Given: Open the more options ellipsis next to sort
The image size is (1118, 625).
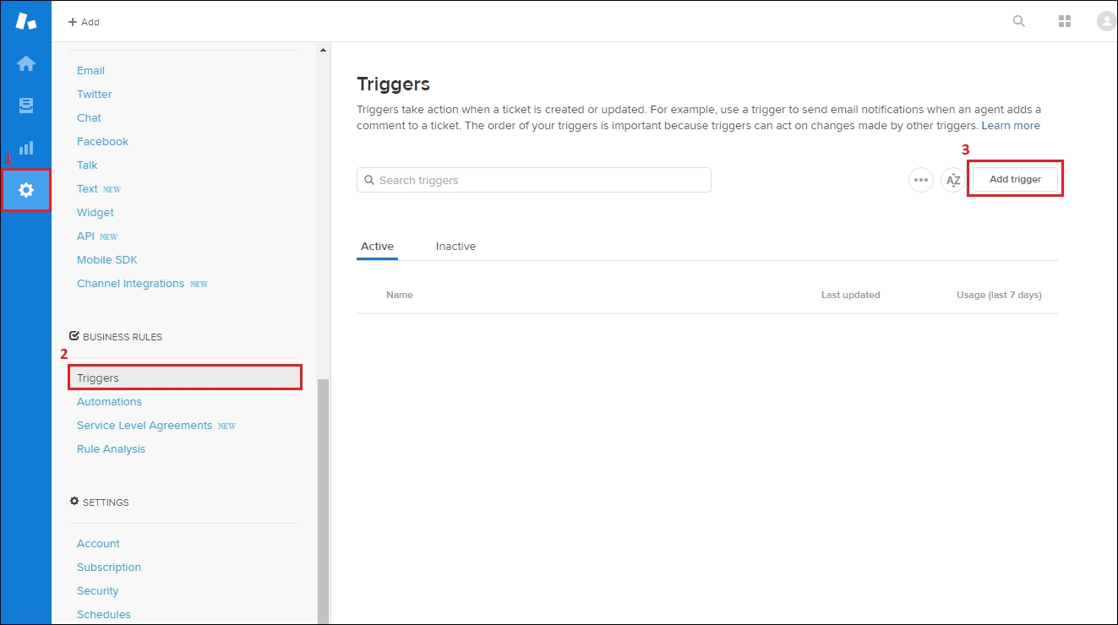Looking at the screenshot, I should pyautogui.click(x=920, y=180).
